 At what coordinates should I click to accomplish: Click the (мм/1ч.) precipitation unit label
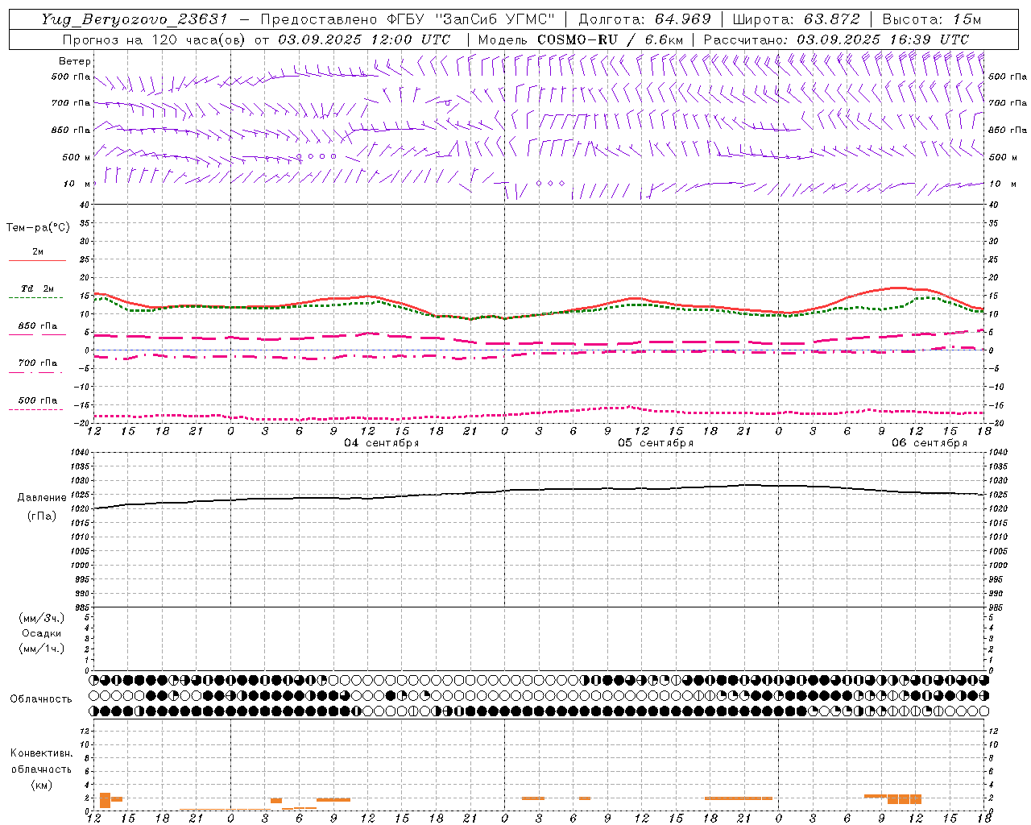pyautogui.click(x=42, y=649)
